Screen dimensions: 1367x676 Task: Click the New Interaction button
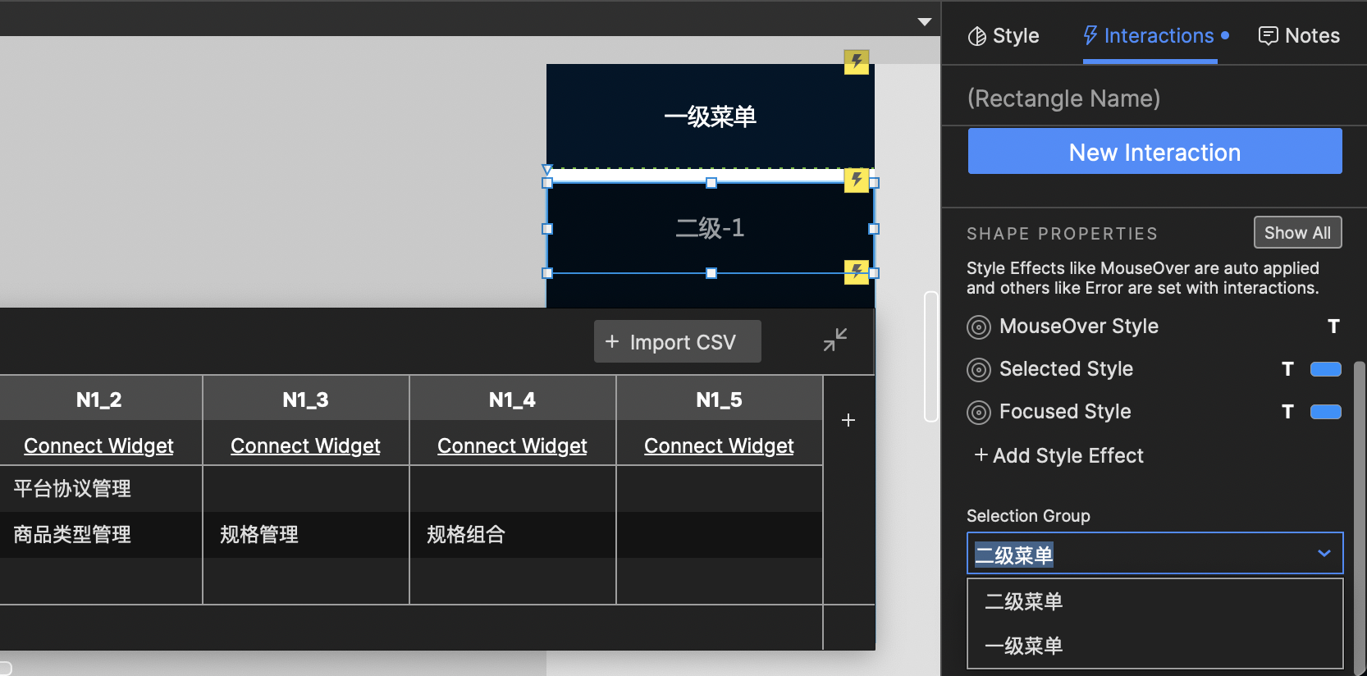pyautogui.click(x=1155, y=151)
